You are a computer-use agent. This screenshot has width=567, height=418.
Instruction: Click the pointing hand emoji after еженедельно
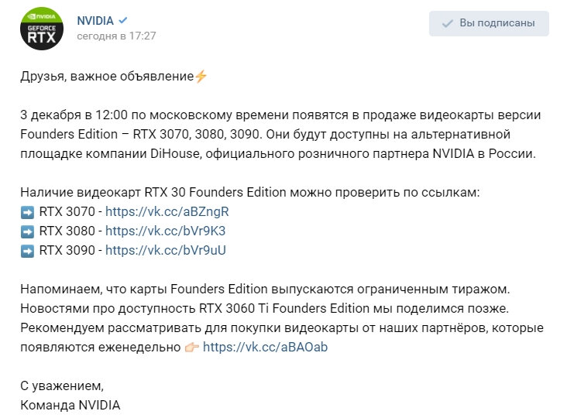[191, 348]
